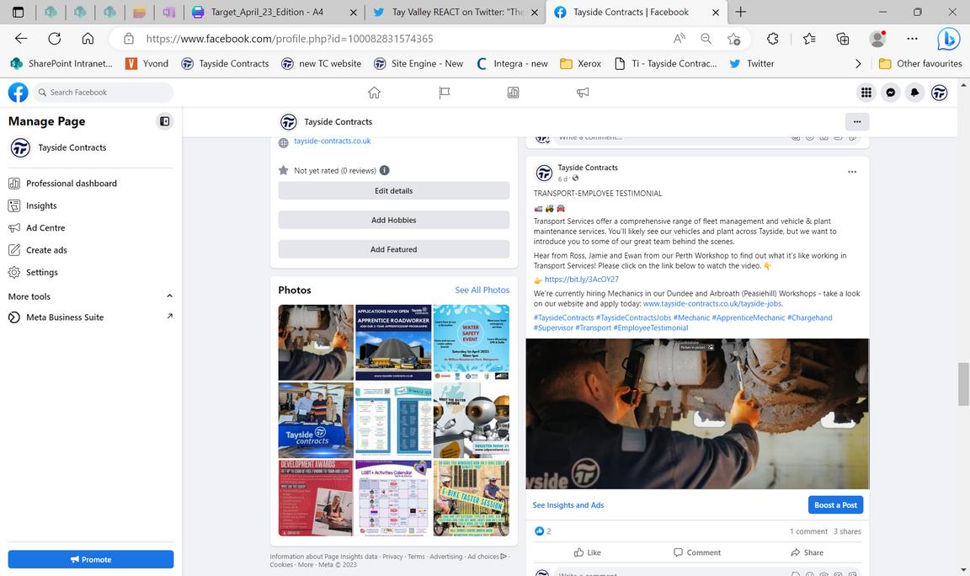Open the mechanic video post image
The image size is (970, 576).
tap(697, 414)
